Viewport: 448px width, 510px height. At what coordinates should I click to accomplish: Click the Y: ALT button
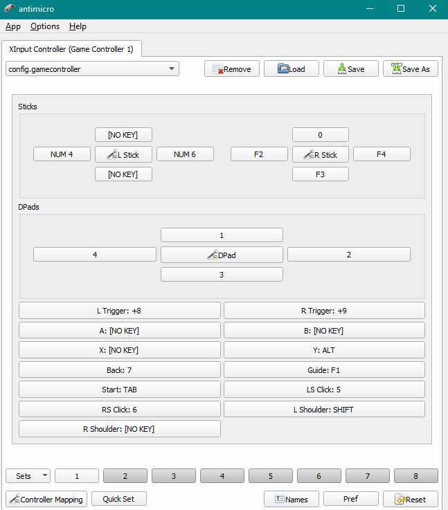pyautogui.click(x=324, y=350)
